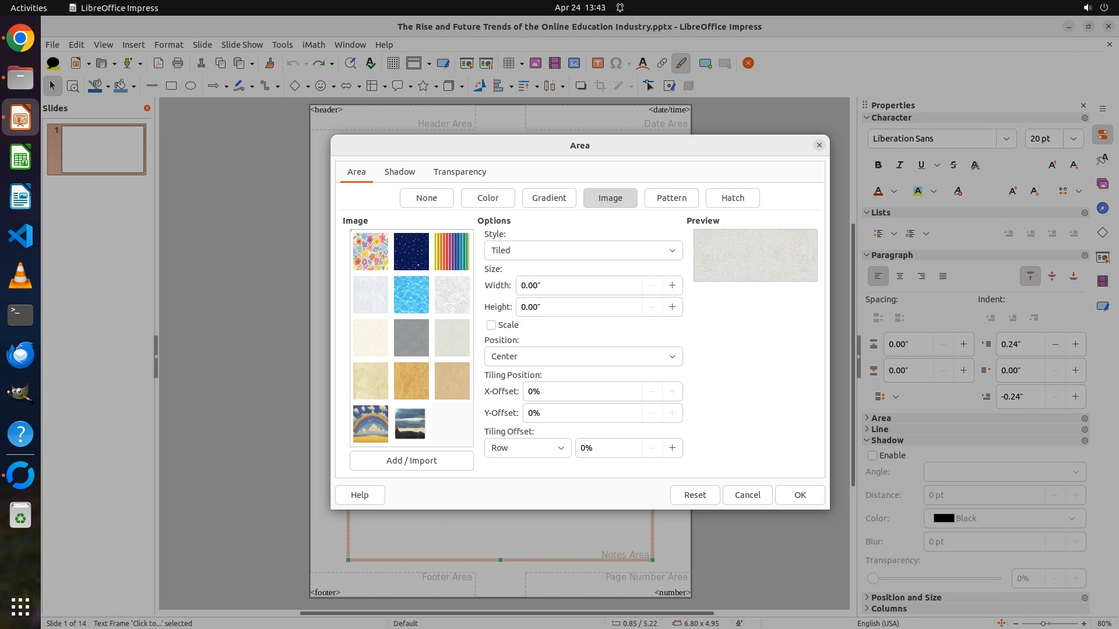Enable the Shadow checkbox in sidebar
The width and height of the screenshot is (1119, 629).
[x=872, y=455]
